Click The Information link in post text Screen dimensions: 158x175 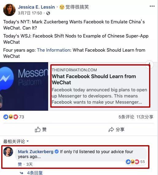pos(53,50)
